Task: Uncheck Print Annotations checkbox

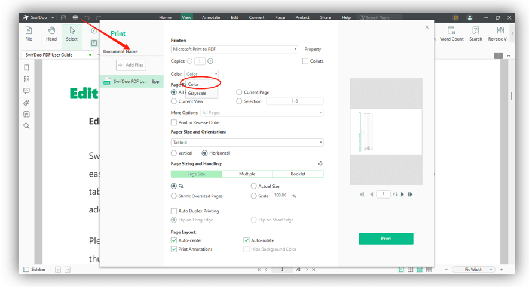Action: [174, 249]
